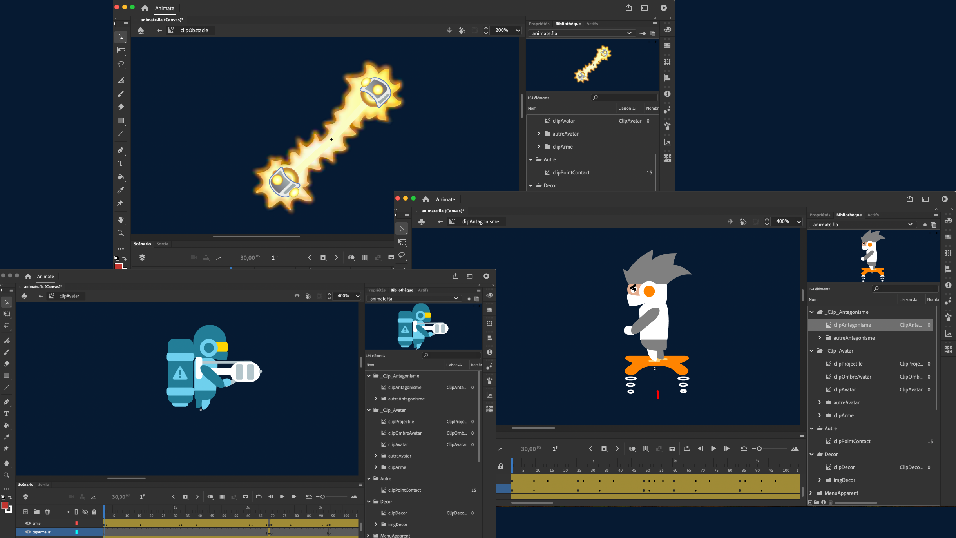
Task: Collapse the Decor folder in clipAvatar library
Action: 369,502
